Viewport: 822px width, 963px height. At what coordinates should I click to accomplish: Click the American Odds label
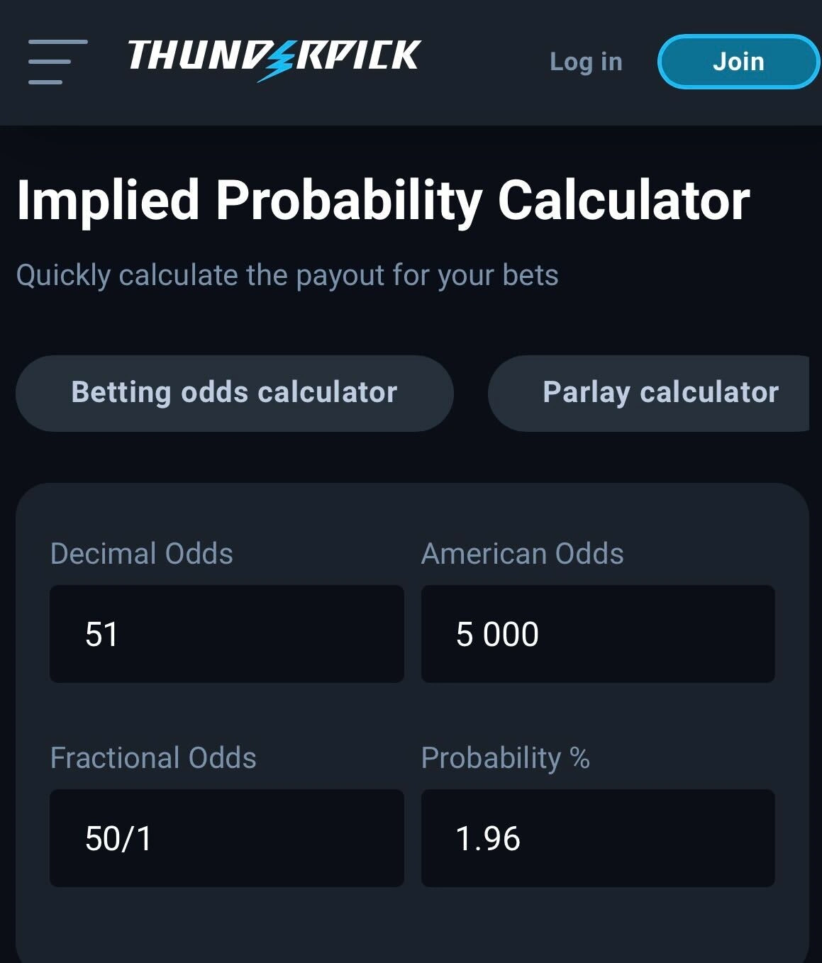[x=523, y=554]
